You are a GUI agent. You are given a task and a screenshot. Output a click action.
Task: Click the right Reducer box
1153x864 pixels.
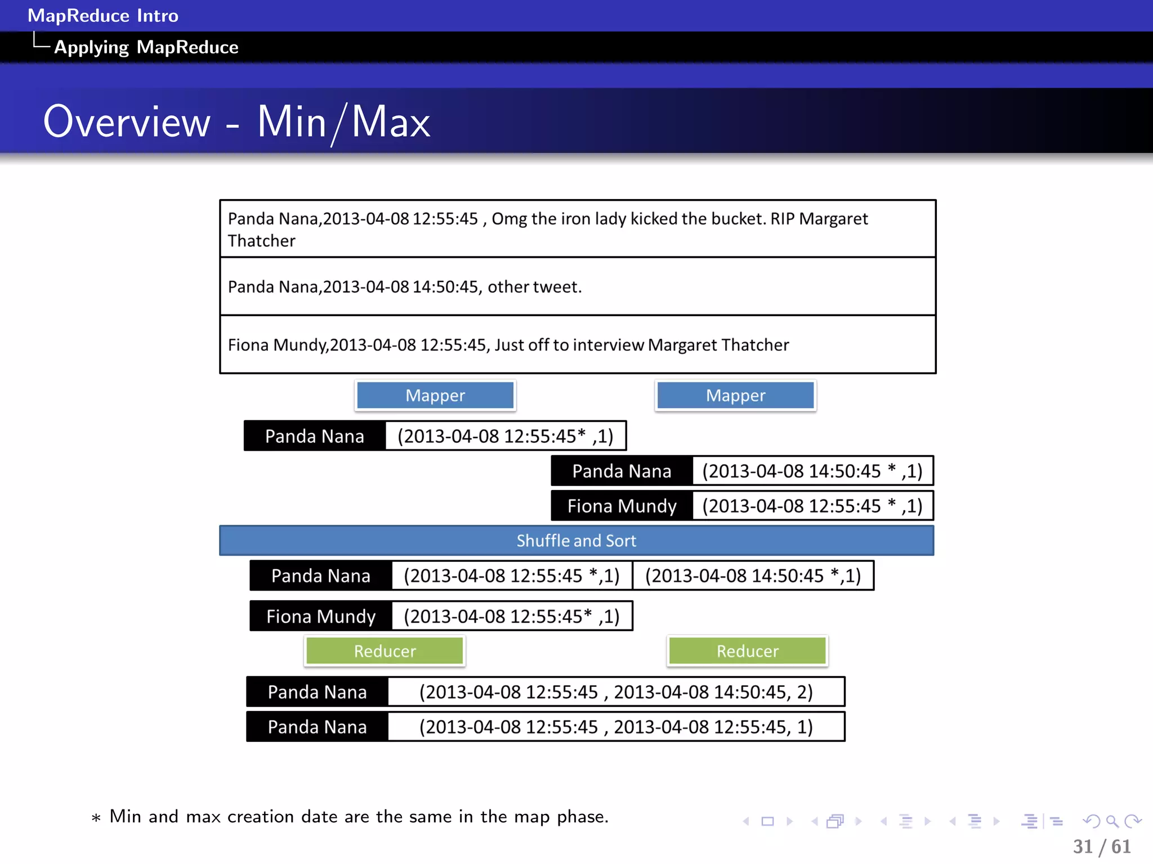point(748,651)
